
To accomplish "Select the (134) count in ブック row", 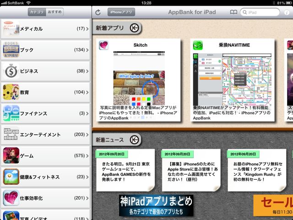I will click(x=79, y=50).
